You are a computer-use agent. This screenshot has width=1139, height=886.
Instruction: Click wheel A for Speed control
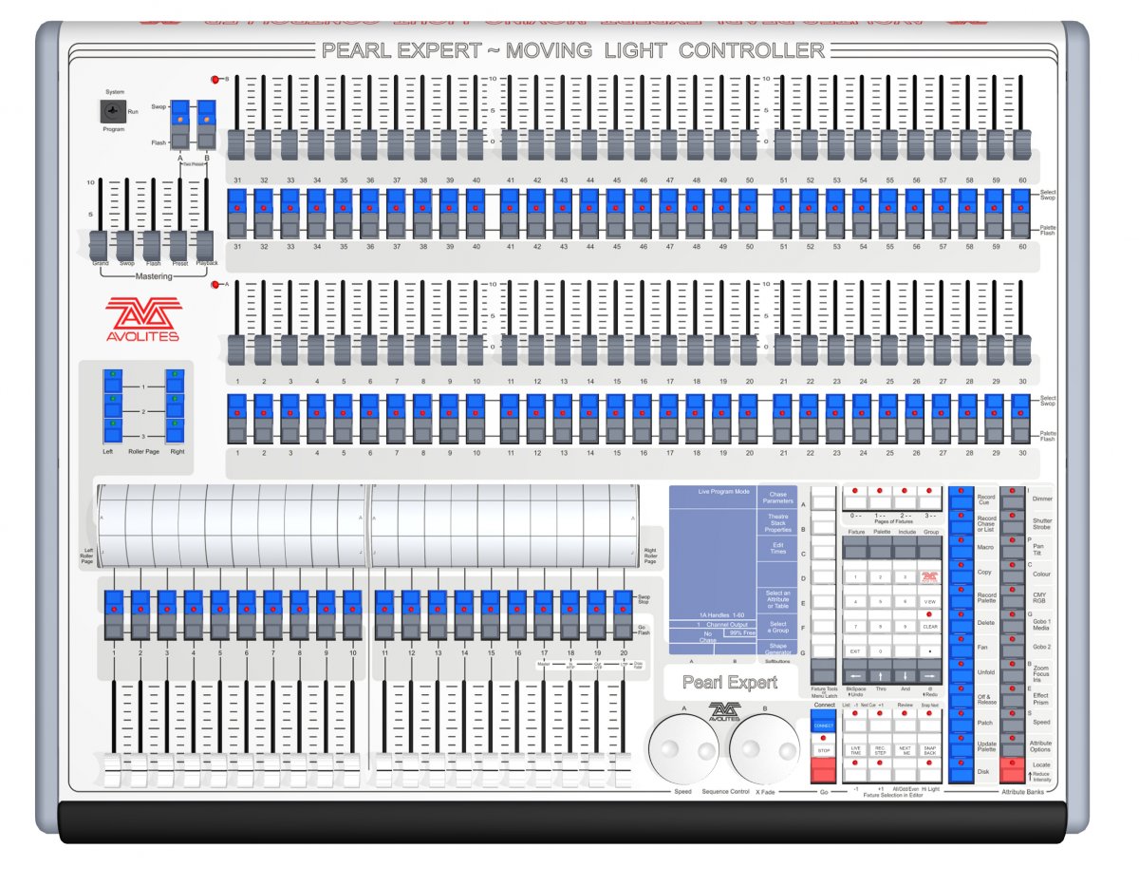pos(683,746)
